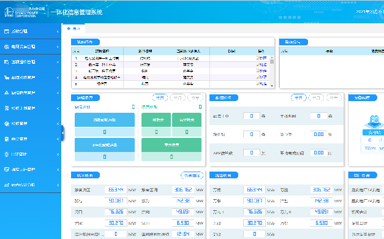
Task: Expand the globe-icon sidebar menu using its chevron
Action: coord(58,47)
